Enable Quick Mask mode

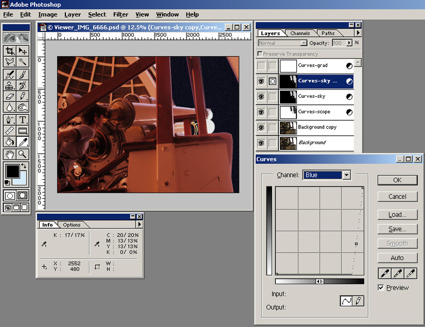(x=23, y=195)
